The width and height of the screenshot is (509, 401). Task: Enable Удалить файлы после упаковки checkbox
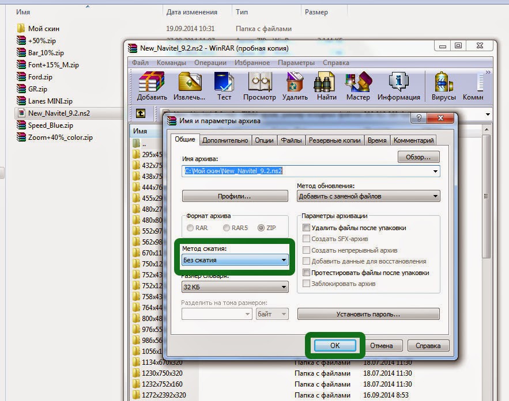pyautogui.click(x=306, y=228)
